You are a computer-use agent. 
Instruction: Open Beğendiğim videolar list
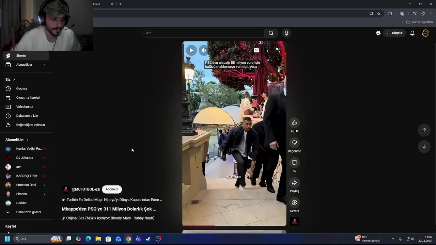coord(26,125)
